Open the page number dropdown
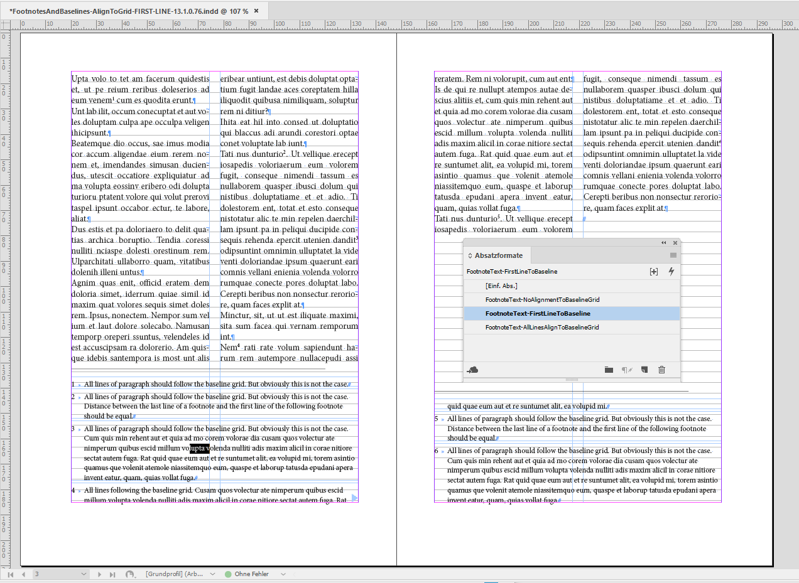Screen dimensions: 799x583 point(84,574)
